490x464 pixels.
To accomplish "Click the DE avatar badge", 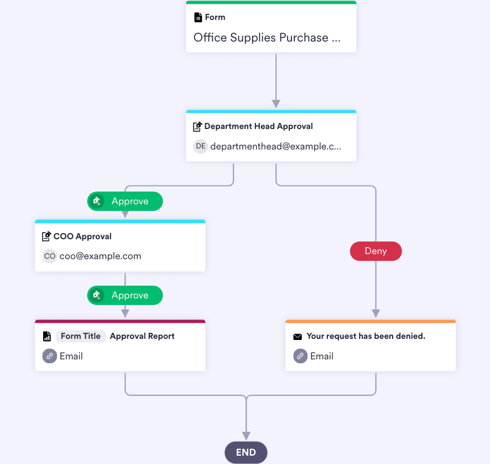I will coord(200,146).
